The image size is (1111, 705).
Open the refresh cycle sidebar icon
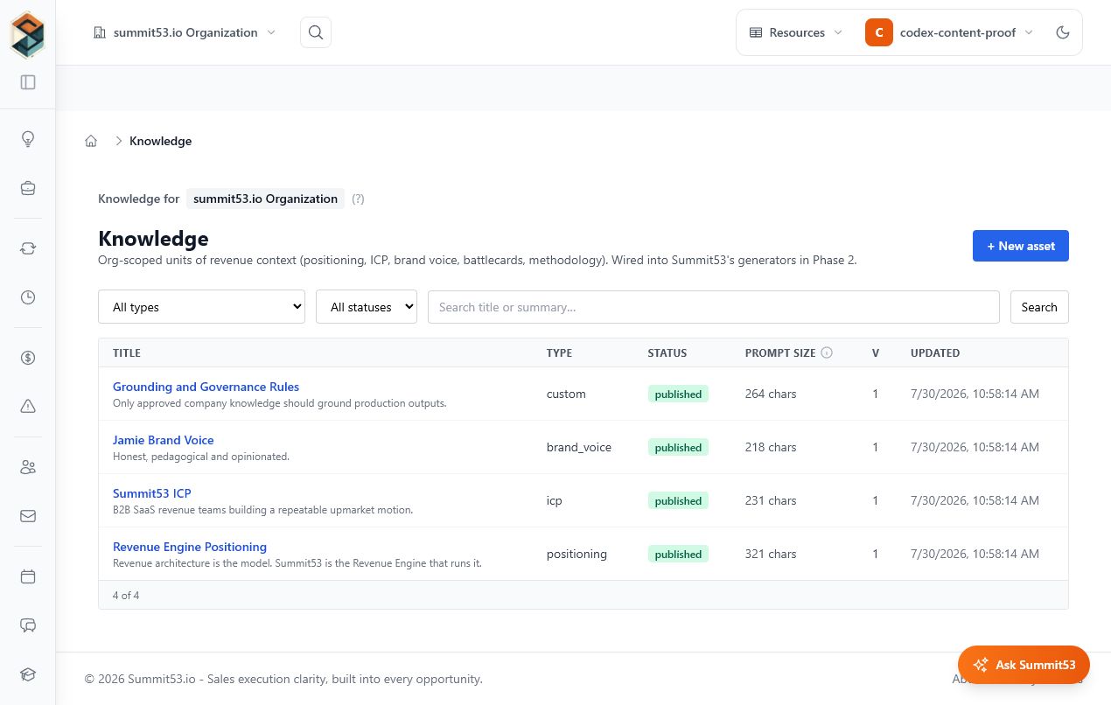pyautogui.click(x=28, y=248)
